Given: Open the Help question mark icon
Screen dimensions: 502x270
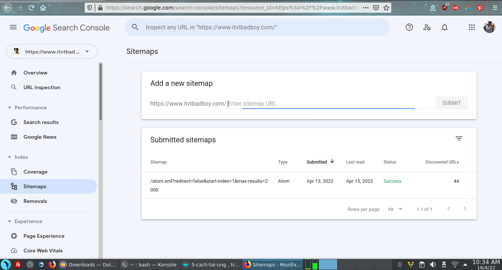Looking at the screenshot, I should coord(409,27).
